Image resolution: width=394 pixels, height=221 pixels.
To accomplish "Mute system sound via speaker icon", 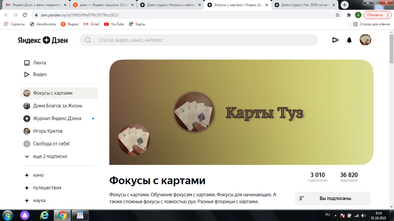I will [x=363, y=215].
